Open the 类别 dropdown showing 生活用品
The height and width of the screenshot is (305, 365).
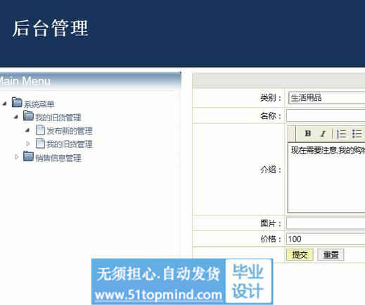coord(326,98)
